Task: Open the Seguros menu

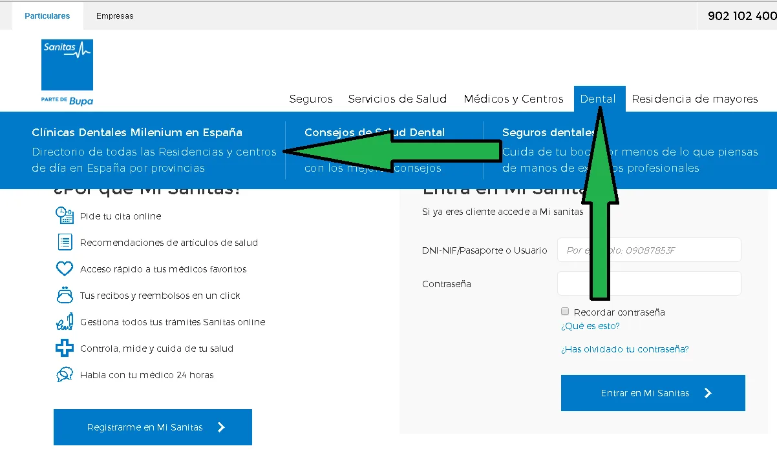Action: (x=311, y=99)
